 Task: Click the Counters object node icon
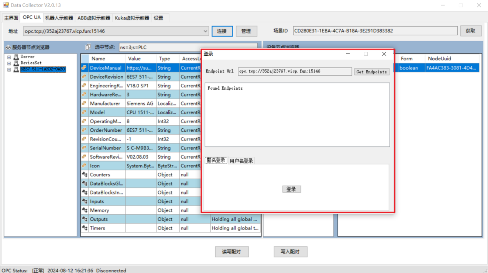coord(84,175)
